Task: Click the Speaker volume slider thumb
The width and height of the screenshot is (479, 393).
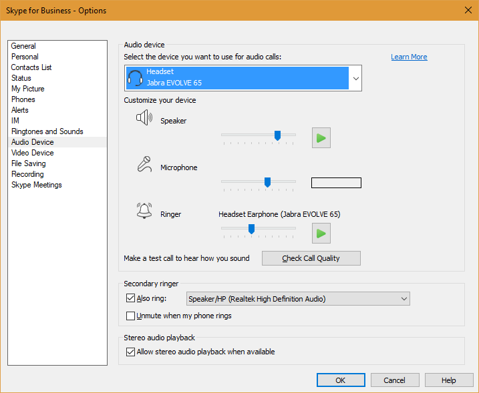Action: tap(277, 135)
